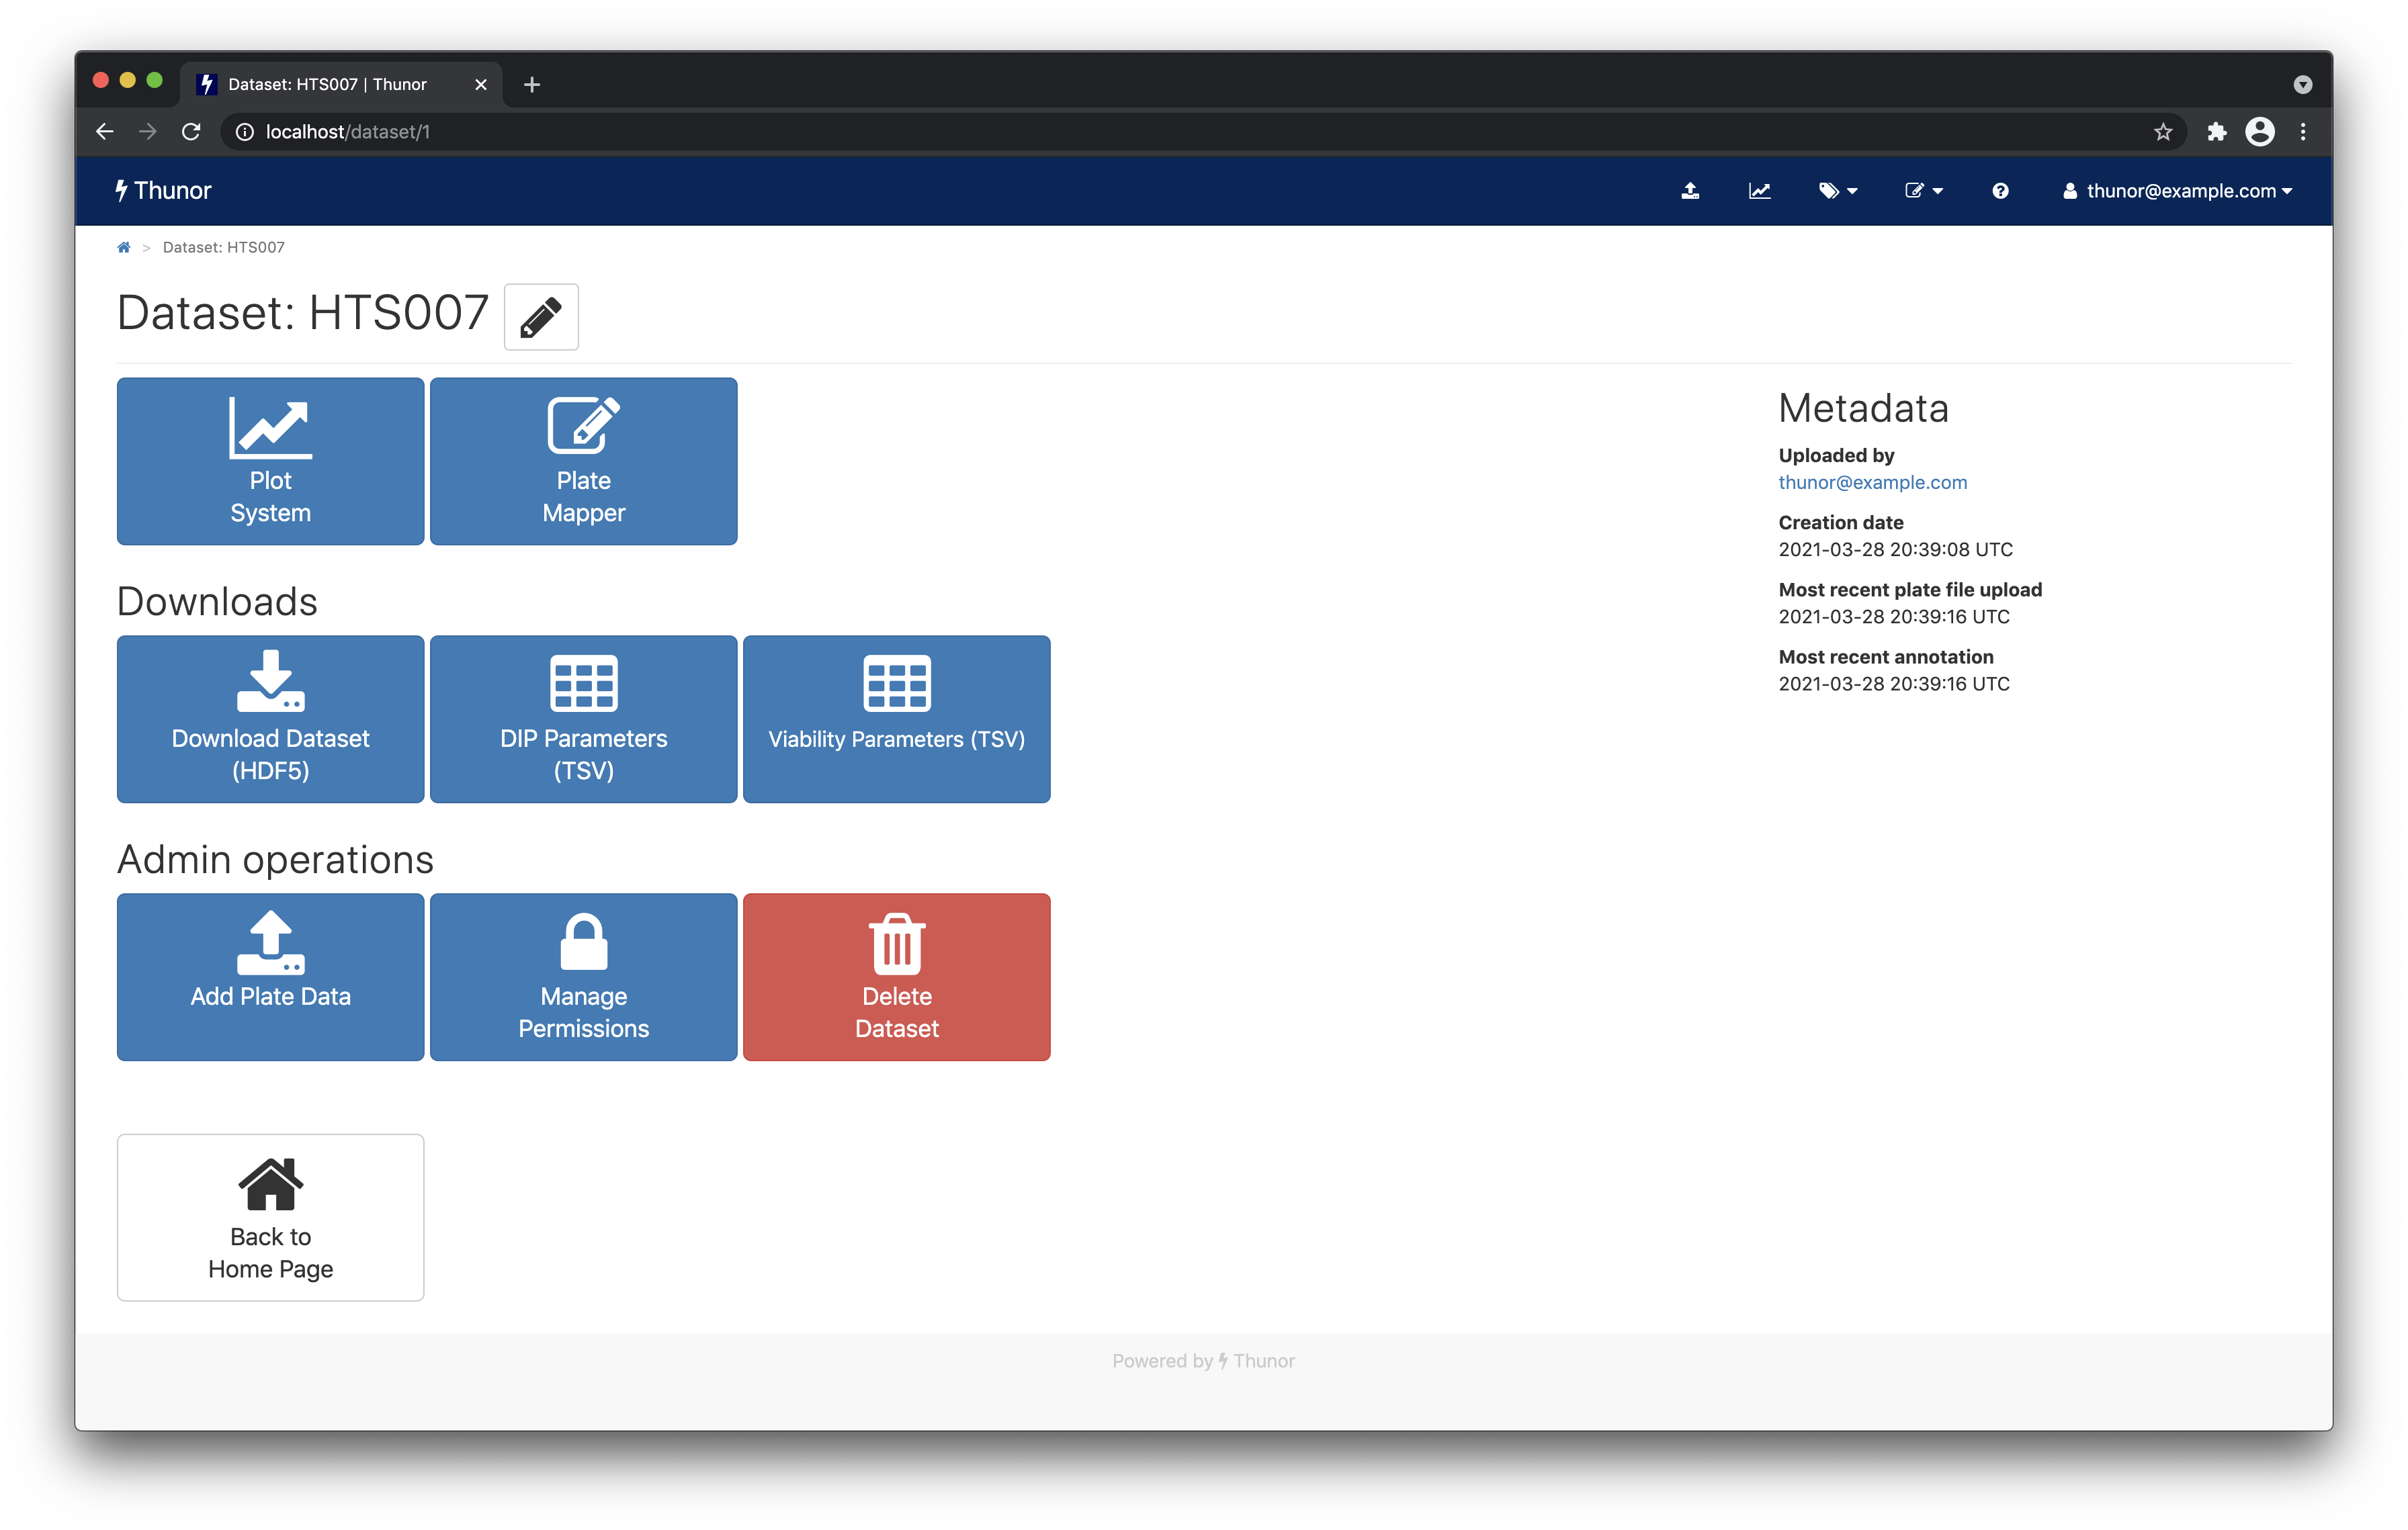Download Viability Parameters TSV file

(x=896, y=719)
